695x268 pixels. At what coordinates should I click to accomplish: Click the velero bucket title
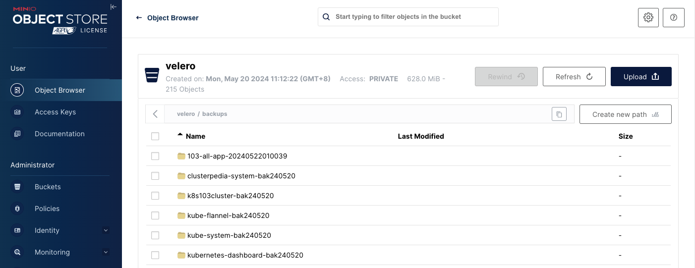(180, 66)
